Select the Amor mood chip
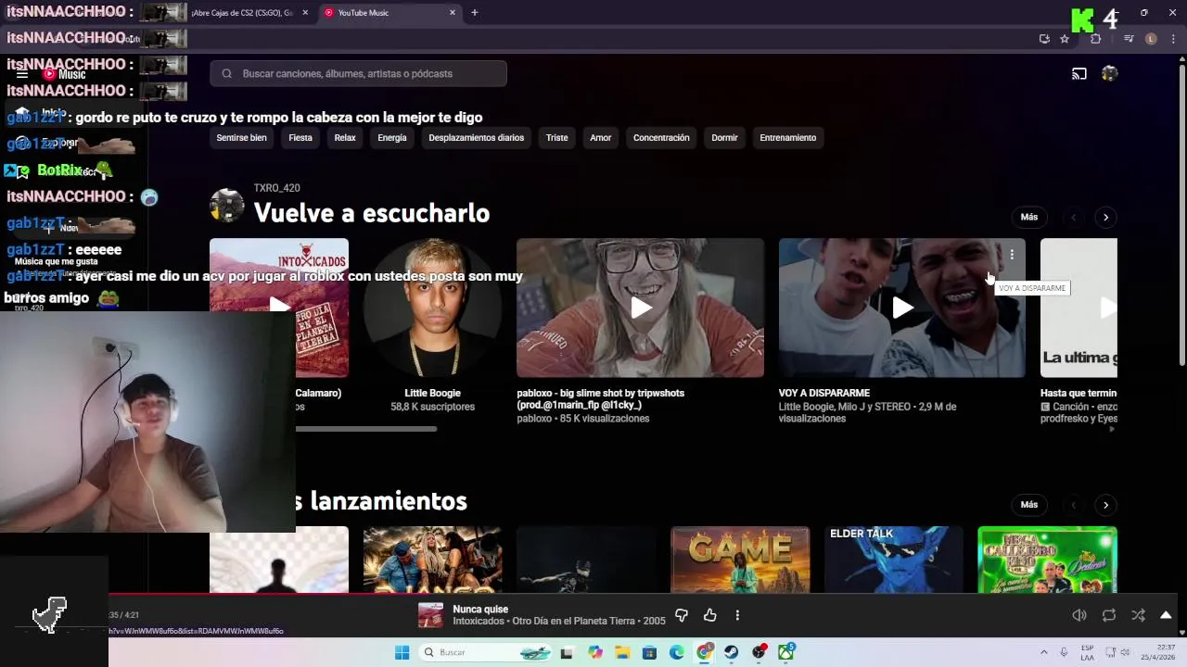This screenshot has height=667, width=1187. point(601,137)
